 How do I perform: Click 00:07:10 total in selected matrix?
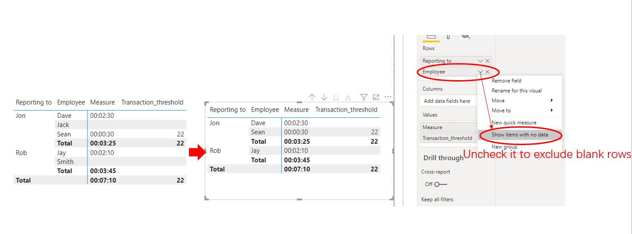tap(297, 169)
